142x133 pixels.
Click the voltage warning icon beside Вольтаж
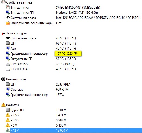click(x=4, y=105)
